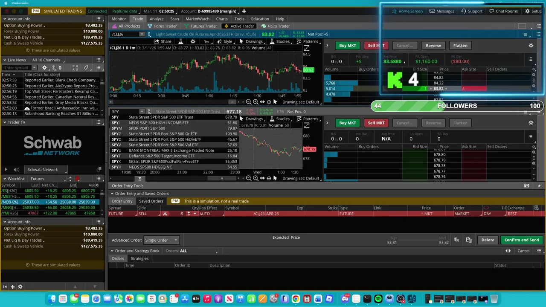Open the Strategies tab in order book
The height and width of the screenshot is (307, 546).
[x=139, y=258]
